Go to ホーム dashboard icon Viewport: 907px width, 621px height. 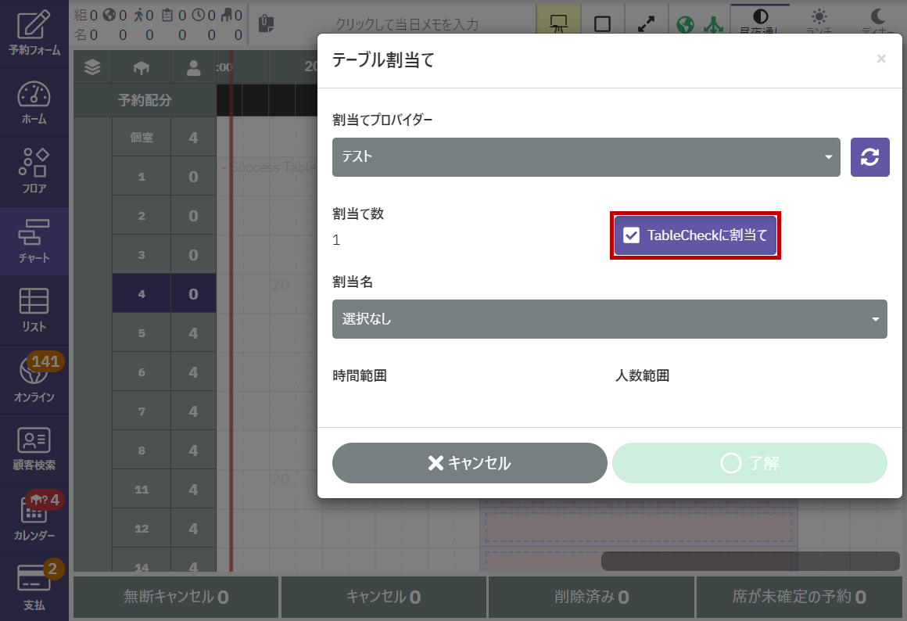pyautogui.click(x=34, y=102)
